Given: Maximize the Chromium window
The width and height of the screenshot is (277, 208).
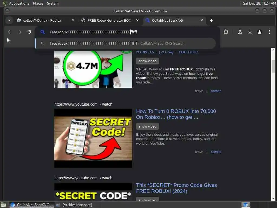Looking at the screenshot, I should [x=265, y=11].
